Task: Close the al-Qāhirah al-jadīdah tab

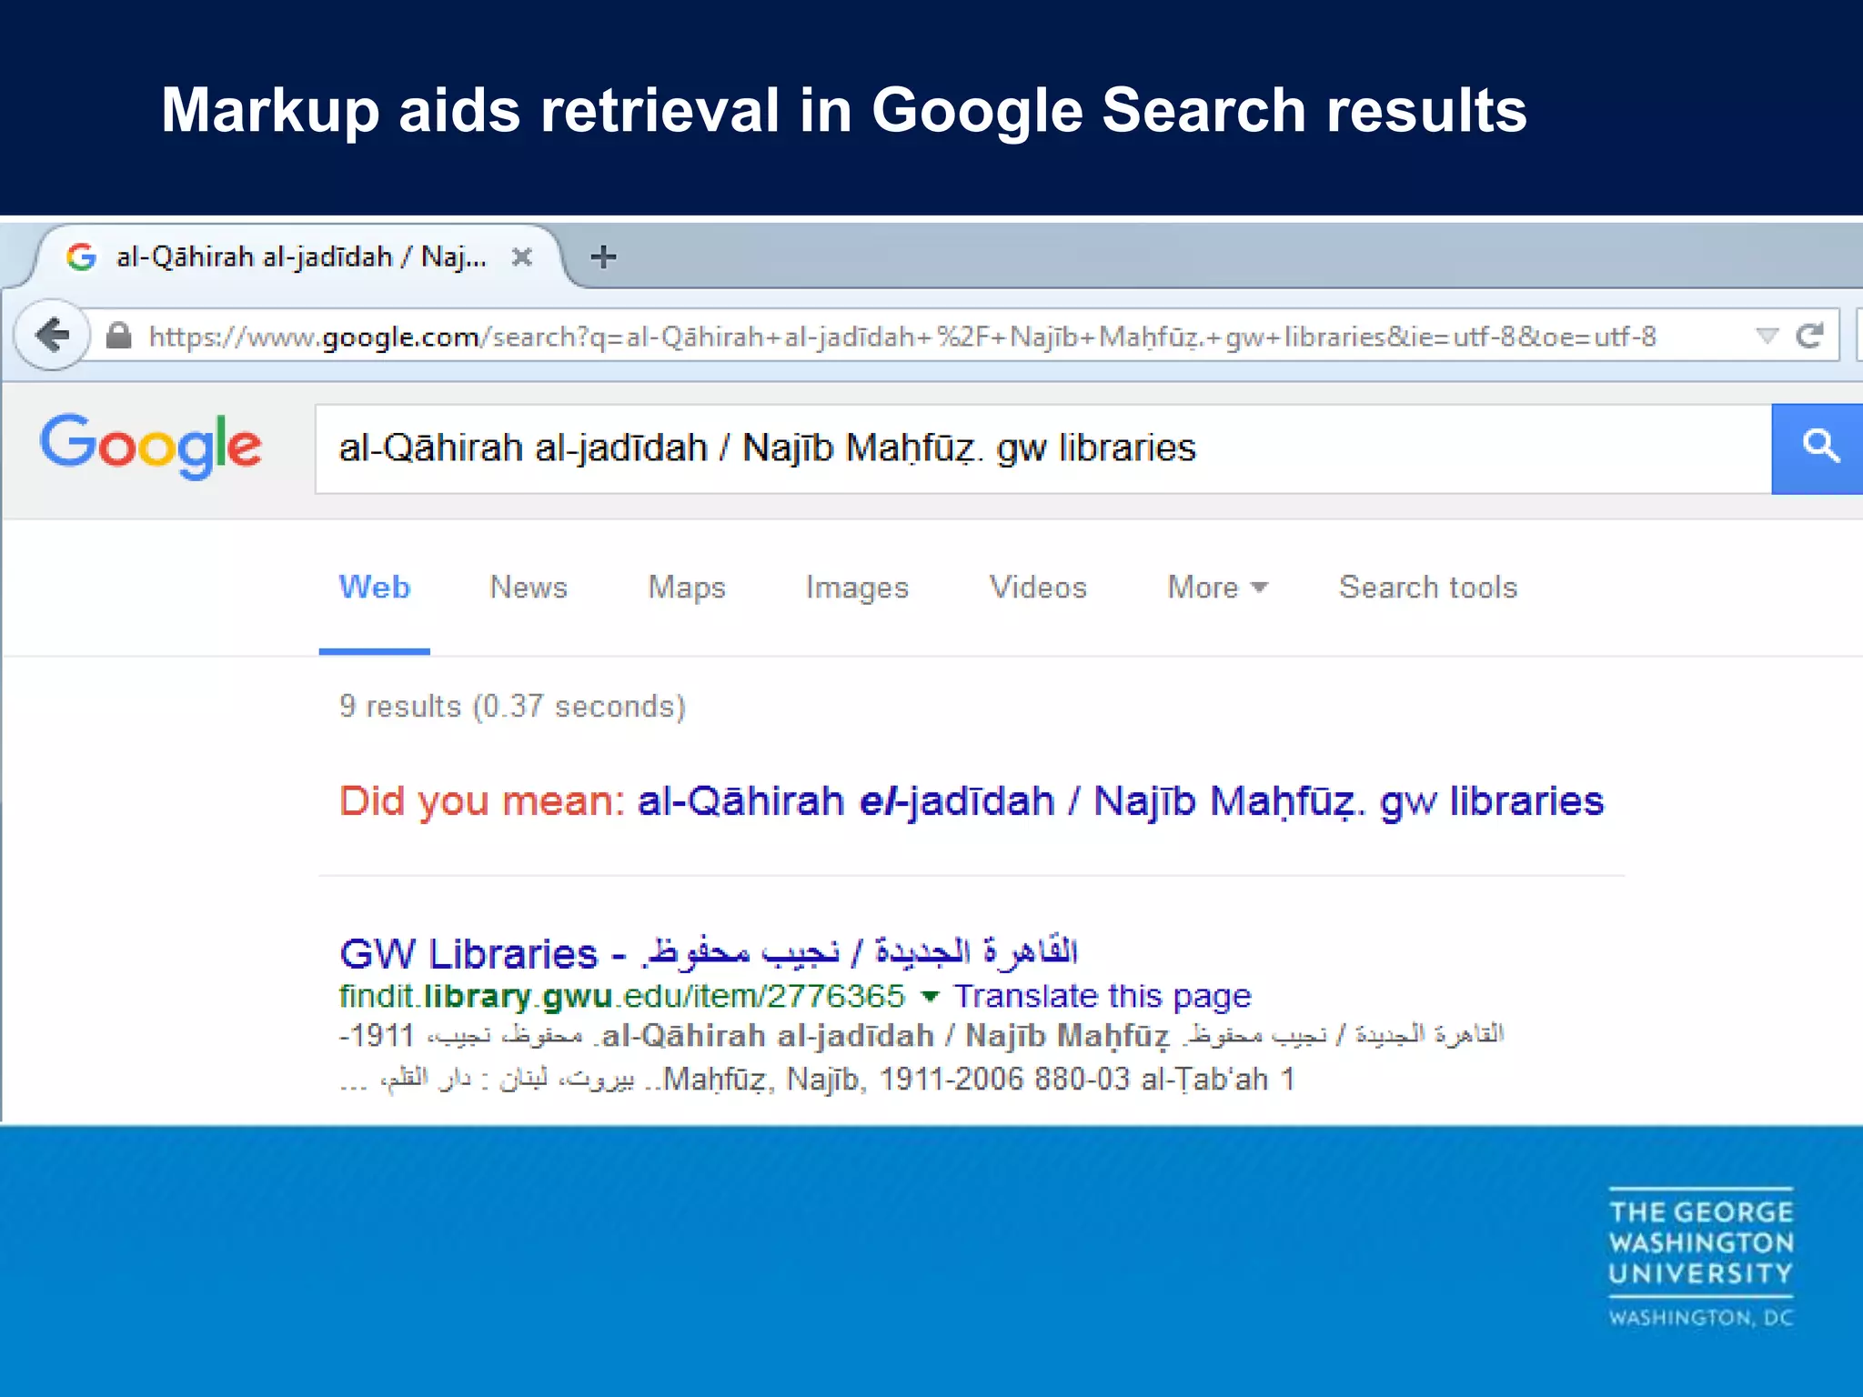Action: 521,257
